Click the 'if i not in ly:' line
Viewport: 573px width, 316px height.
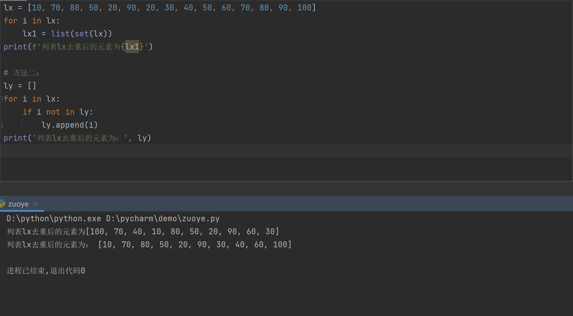pyautogui.click(x=58, y=112)
